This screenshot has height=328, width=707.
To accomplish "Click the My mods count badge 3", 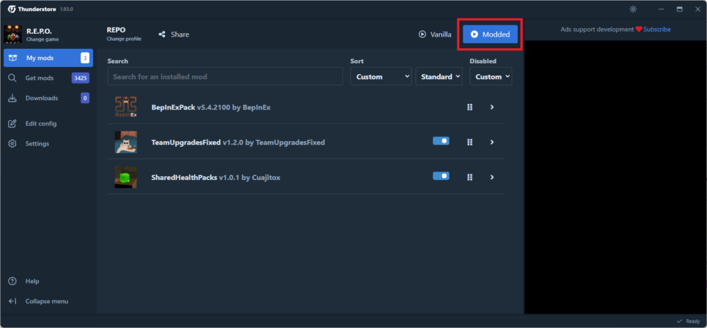I will tap(85, 58).
